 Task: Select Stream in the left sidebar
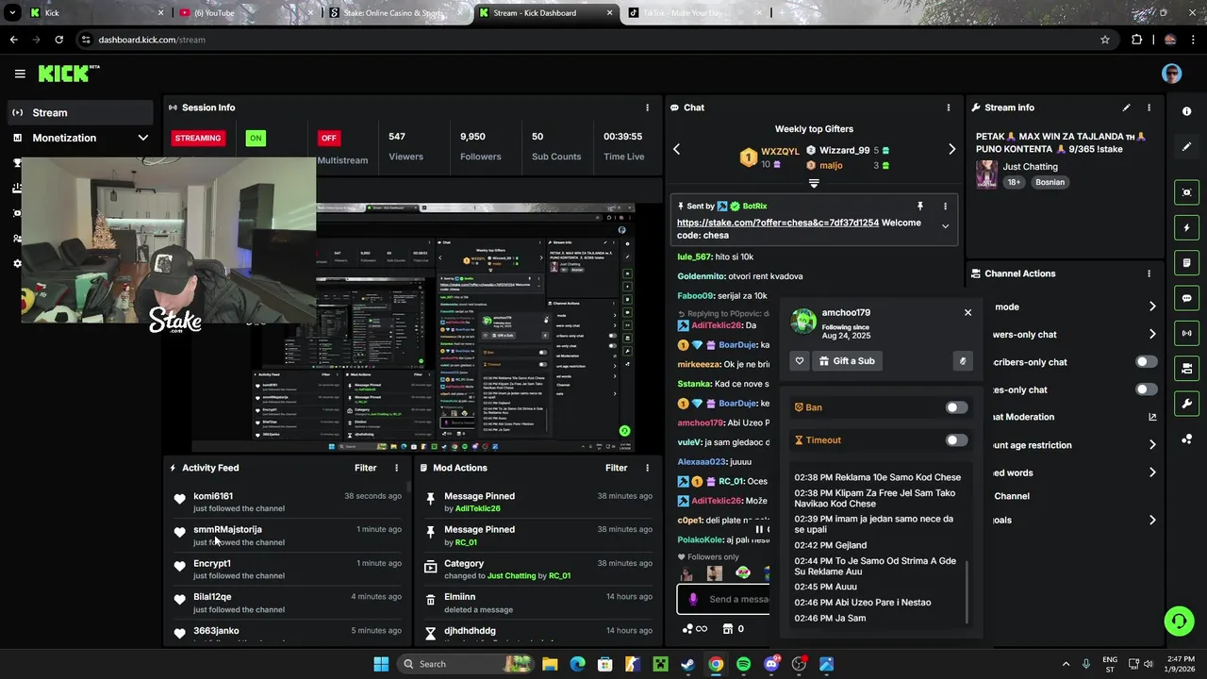tap(80, 112)
